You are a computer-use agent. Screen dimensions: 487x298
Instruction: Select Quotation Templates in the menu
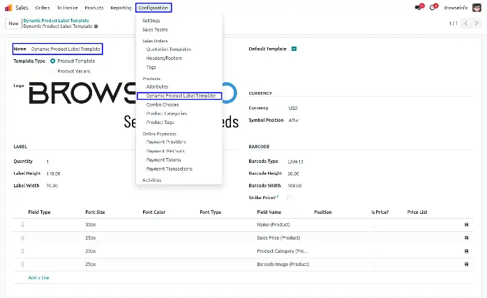(168, 49)
